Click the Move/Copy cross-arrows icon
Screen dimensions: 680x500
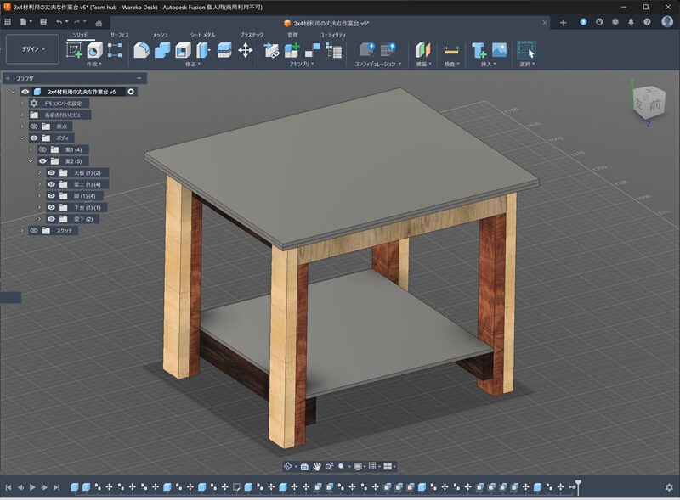(246, 50)
